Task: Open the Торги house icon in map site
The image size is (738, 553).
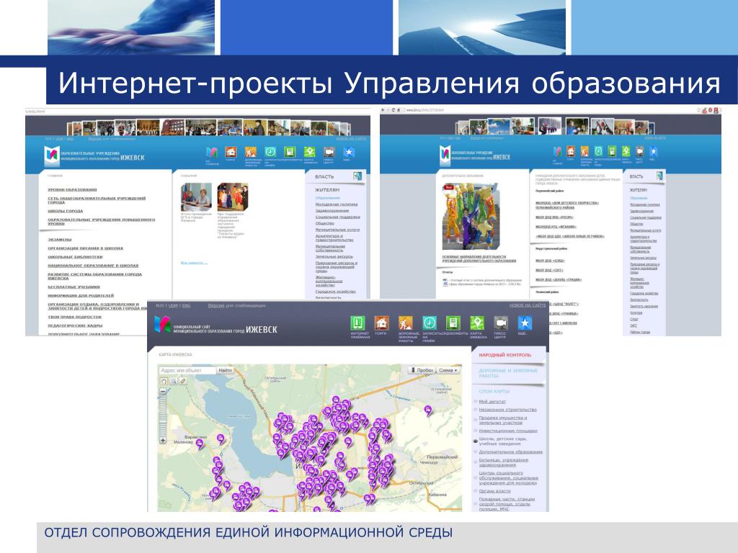Action: coord(382,323)
